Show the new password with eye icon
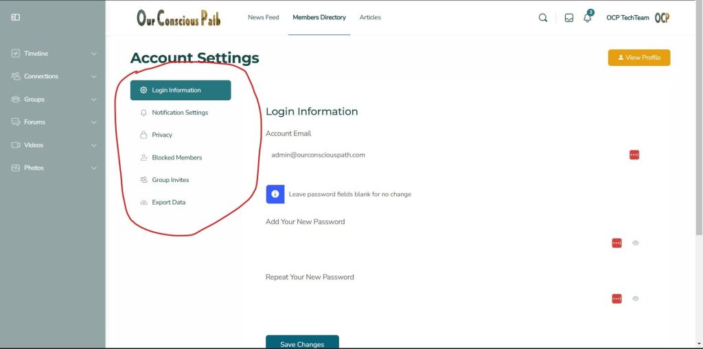 coord(636,243)
